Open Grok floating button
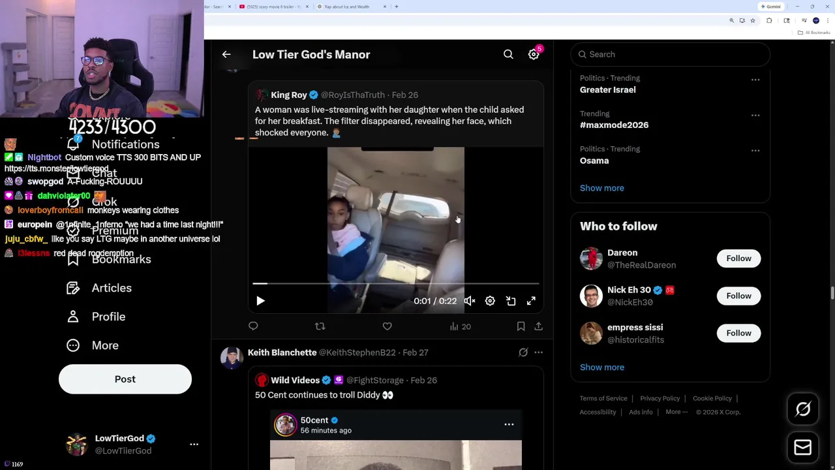Image resolution: width=835 pixels, height=470 pixels. pos(803,409)
